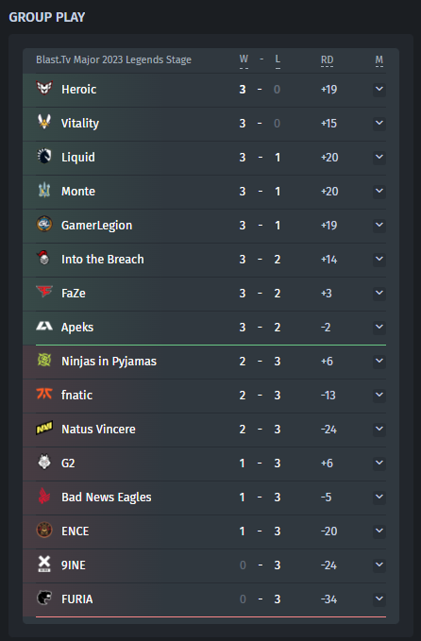Screen dimensions: 421x641
Task: Expand matches for GamerLegion row
Action: click(x=379, y=225)
